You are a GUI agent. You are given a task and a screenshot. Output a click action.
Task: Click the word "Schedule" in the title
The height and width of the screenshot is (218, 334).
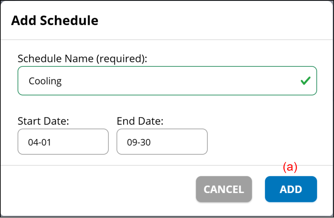tap(69, 21)
